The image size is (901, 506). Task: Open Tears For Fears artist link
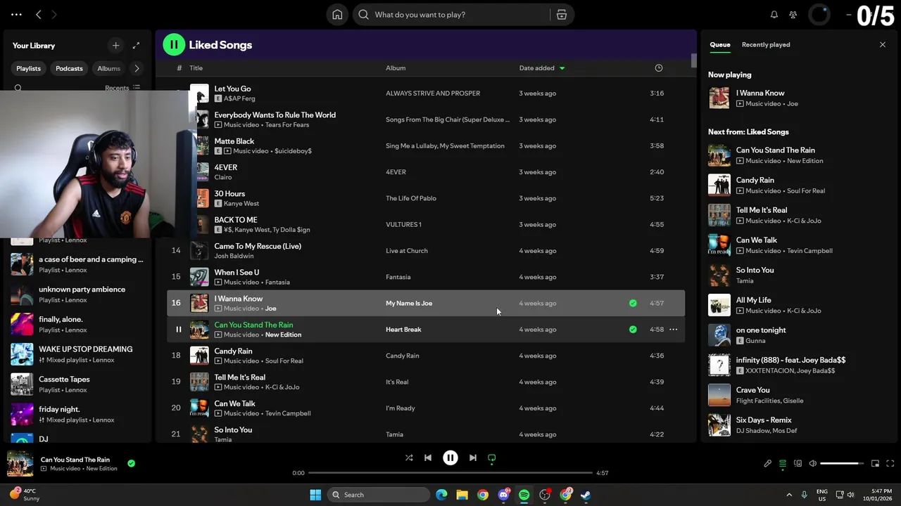point(287,125)
